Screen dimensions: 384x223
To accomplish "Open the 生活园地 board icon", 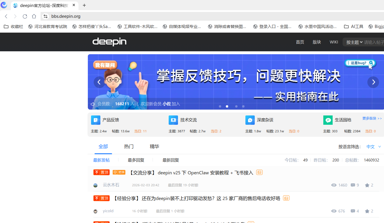I will (x=328, y=120).
